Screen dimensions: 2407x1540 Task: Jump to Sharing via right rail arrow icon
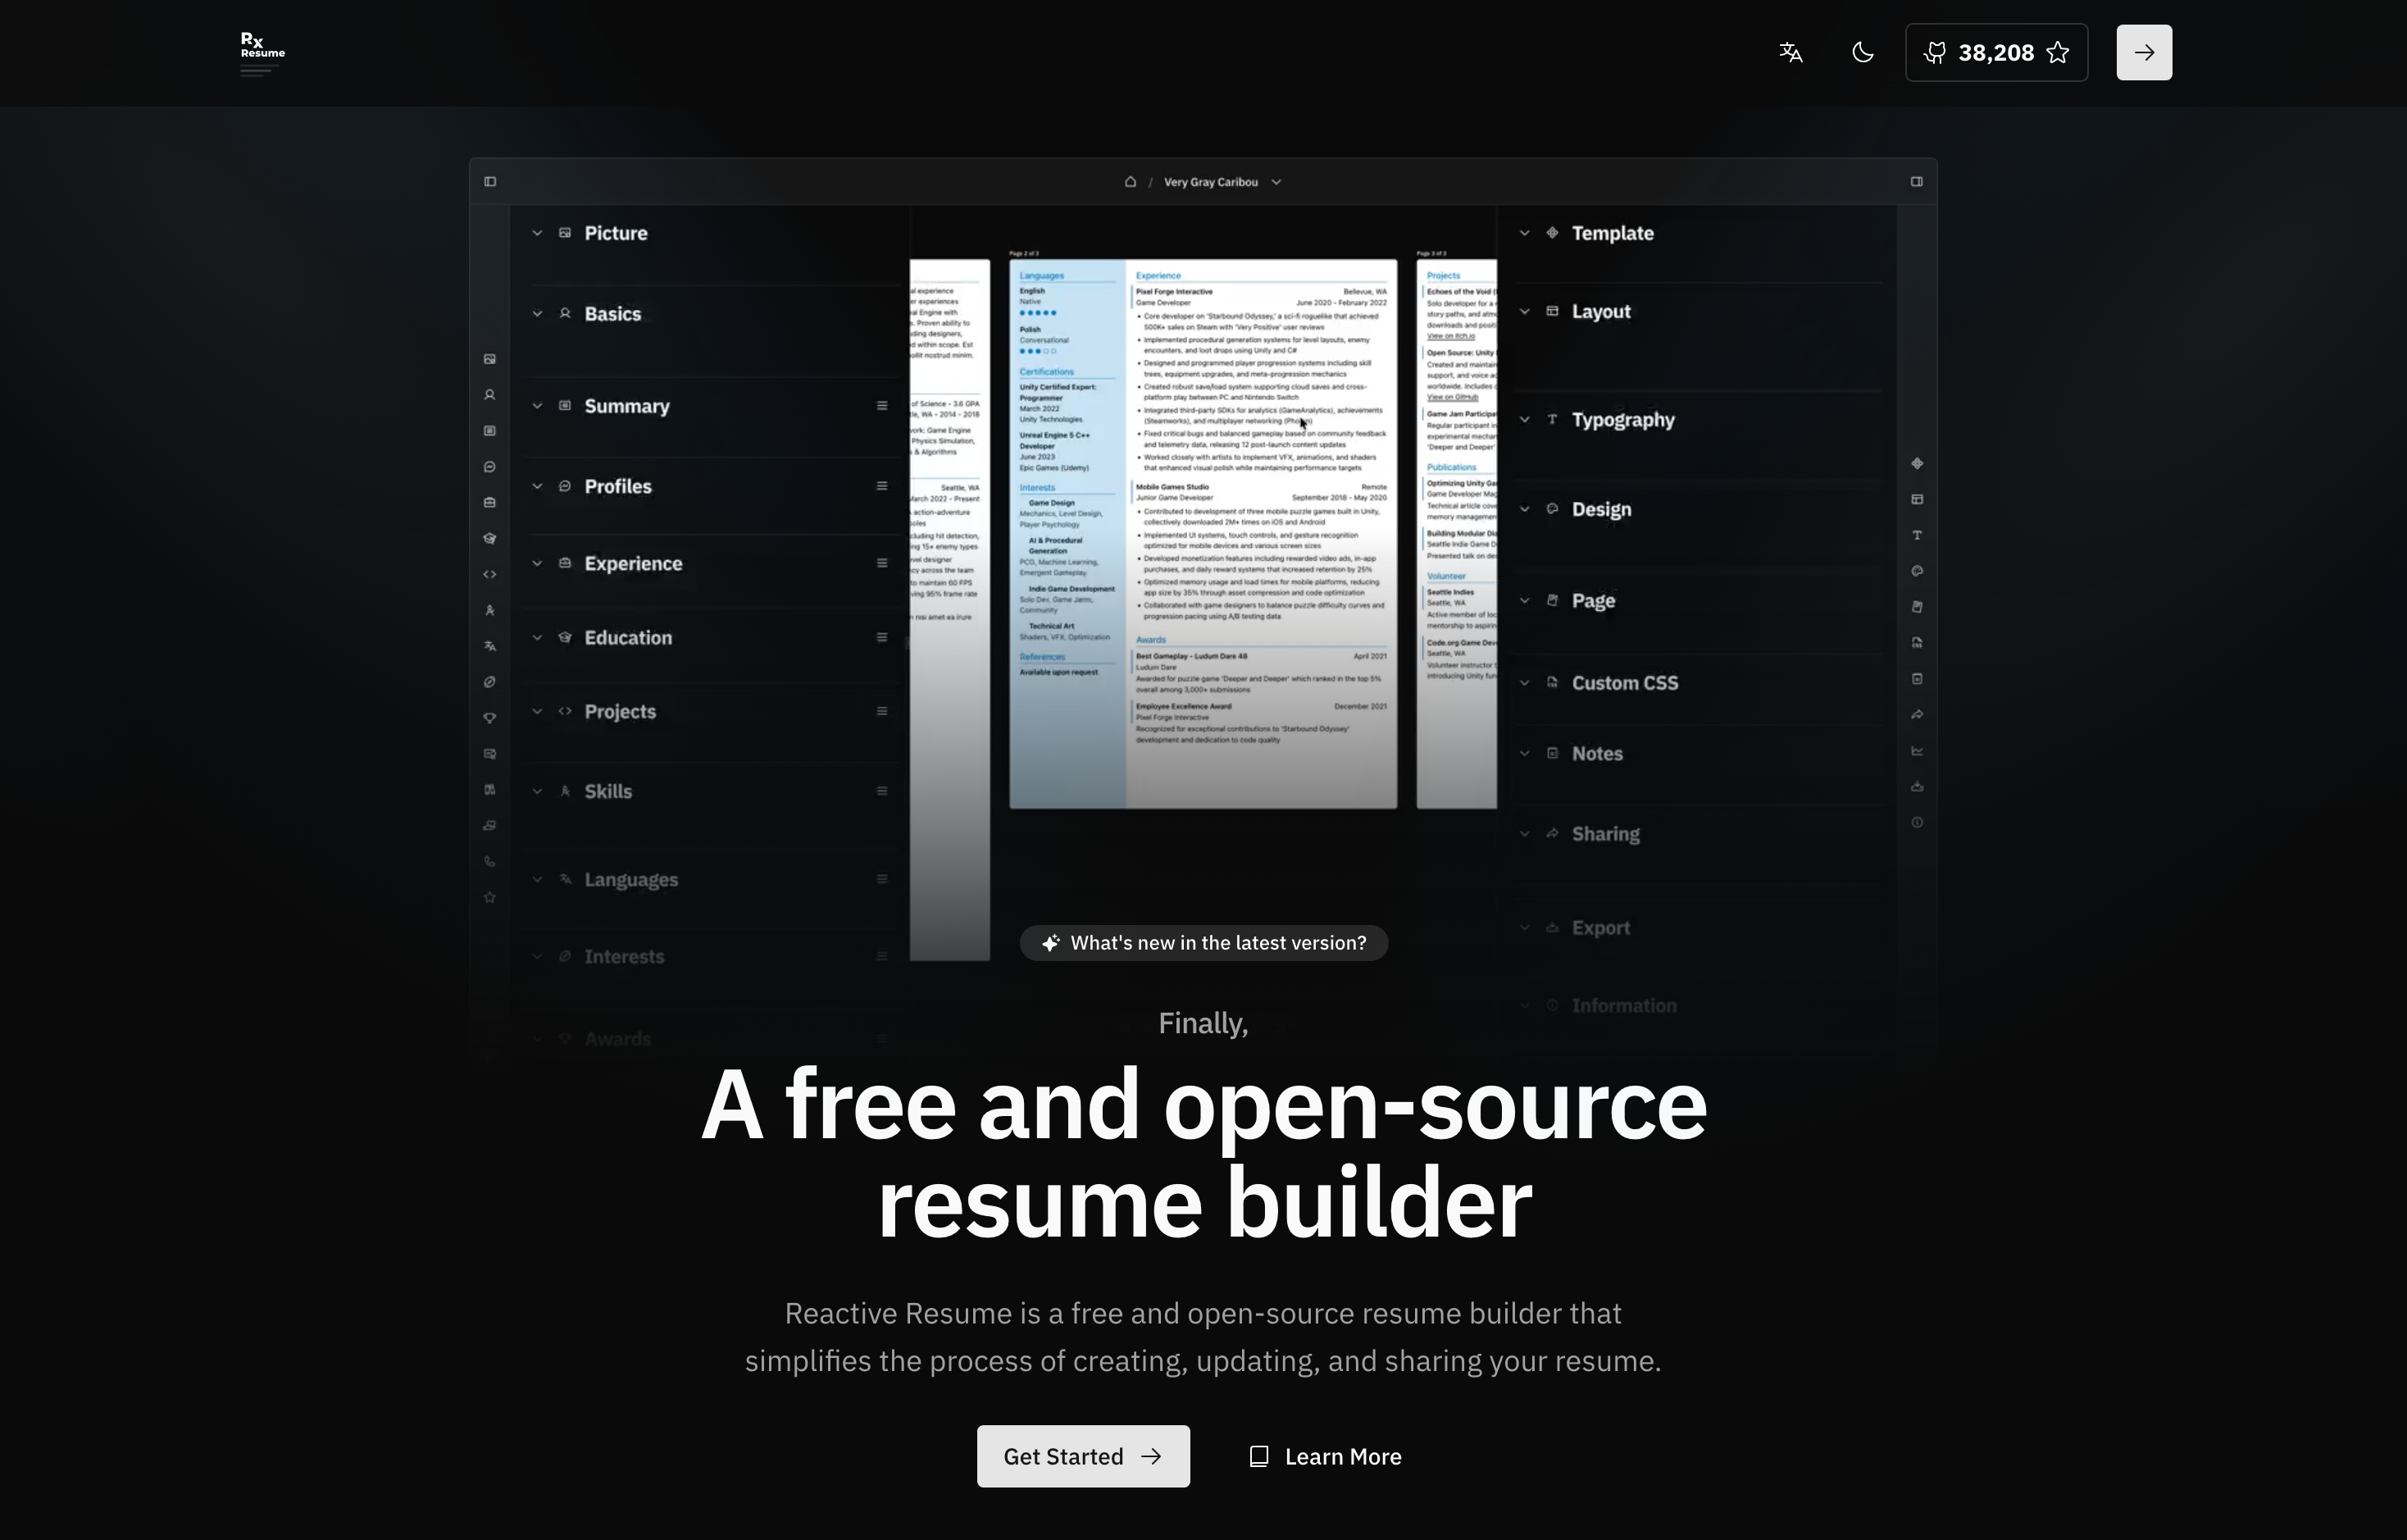(x=1918, y=715)
